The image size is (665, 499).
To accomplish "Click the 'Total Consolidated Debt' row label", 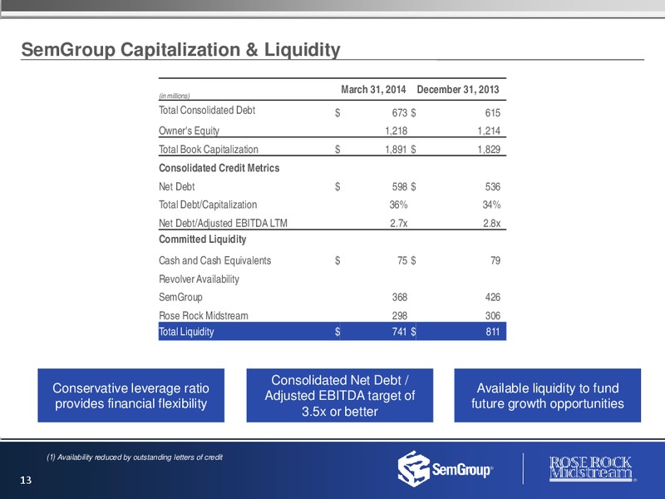I will click(x=207, y=111).
